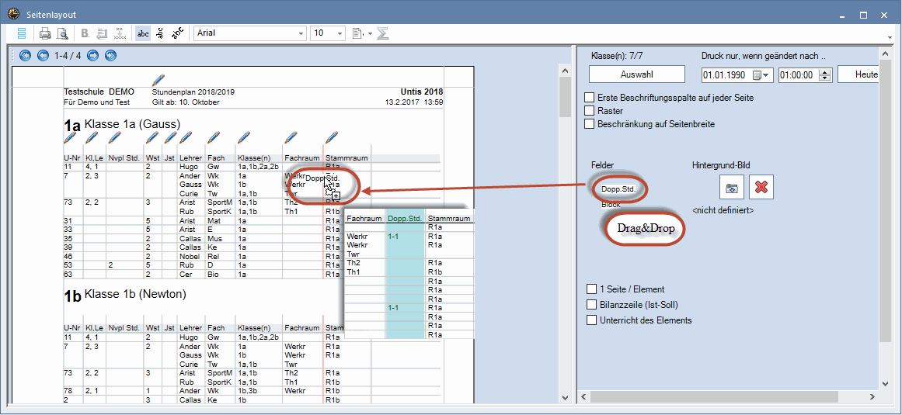Click the Sigma sum icon

(x=383, y=33)
